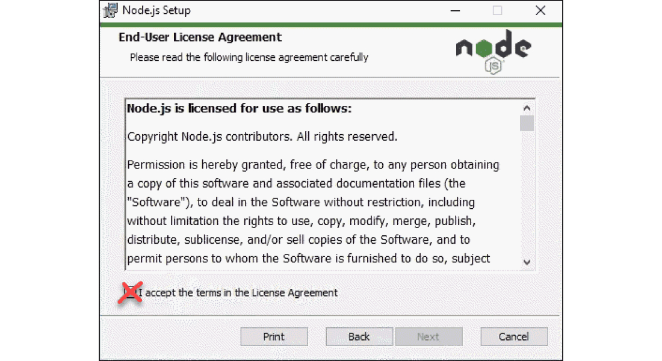The image size is (662, 361).
Task: Click the 'Please read the following license' subtitle
Action: pos(249,57)
